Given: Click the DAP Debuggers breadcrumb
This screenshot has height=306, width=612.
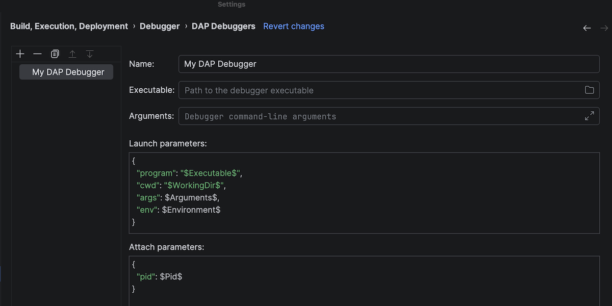Looking at the screenshot, I should (223, 26).
